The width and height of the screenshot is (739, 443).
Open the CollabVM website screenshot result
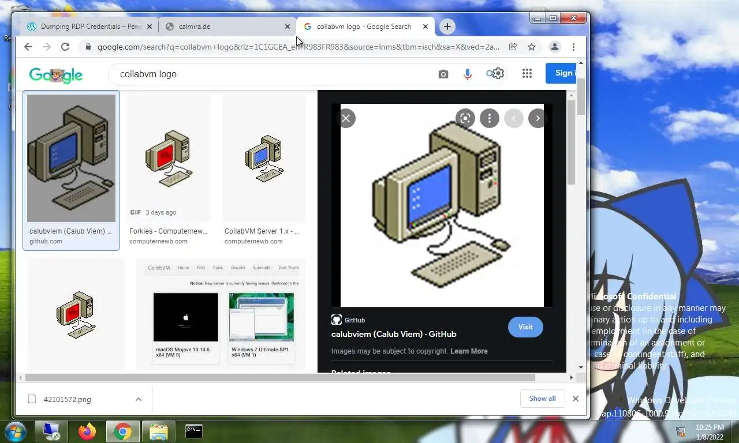[221, 314]
